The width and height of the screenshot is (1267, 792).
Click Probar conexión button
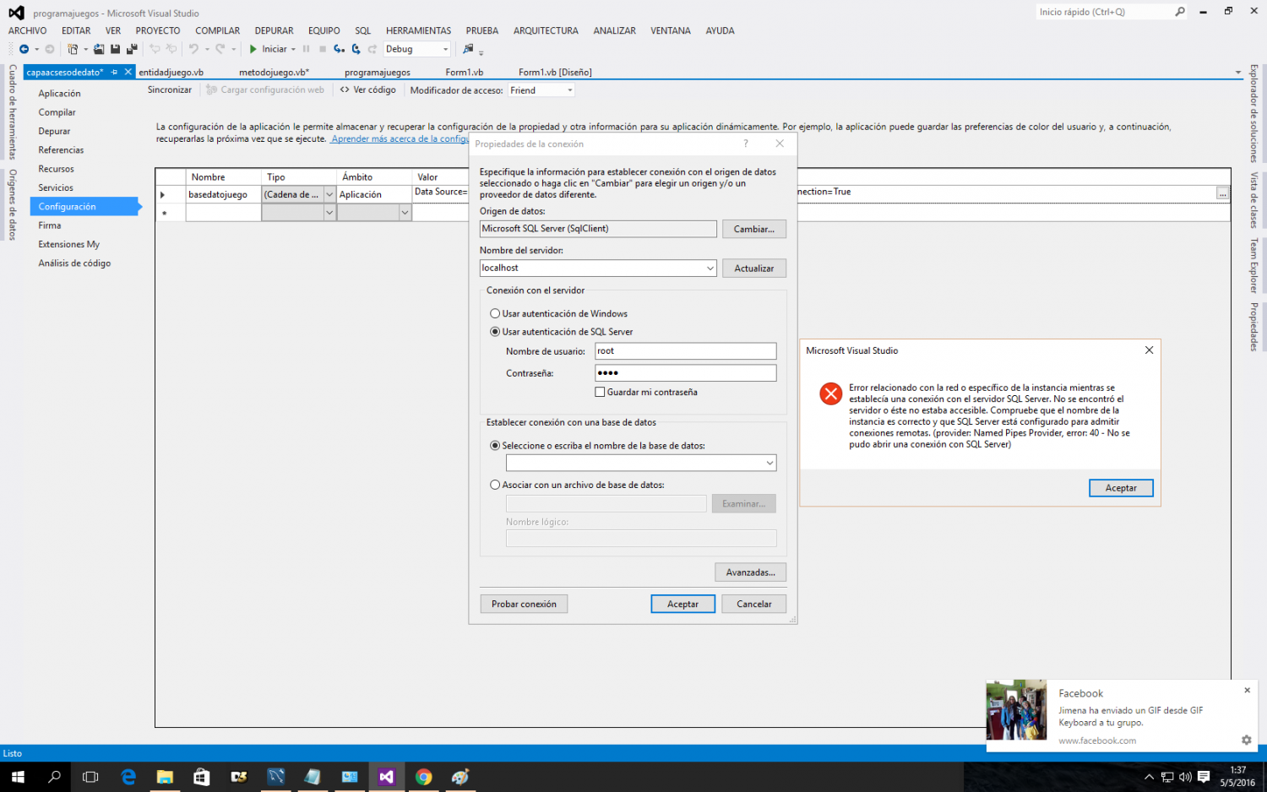(x=524, y=604)
